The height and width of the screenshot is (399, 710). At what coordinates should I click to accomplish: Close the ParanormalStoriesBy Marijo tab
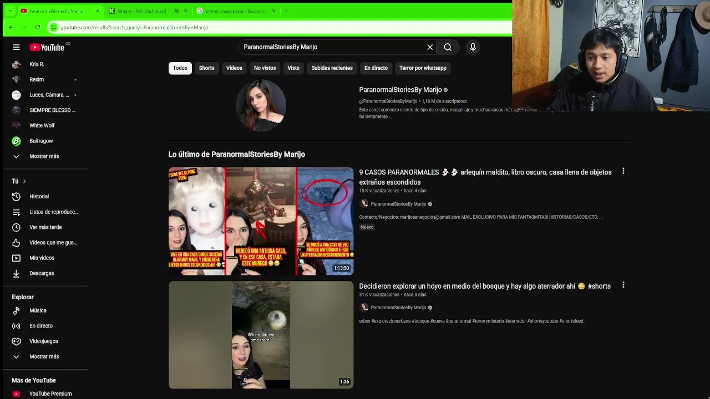click(97, 11)
